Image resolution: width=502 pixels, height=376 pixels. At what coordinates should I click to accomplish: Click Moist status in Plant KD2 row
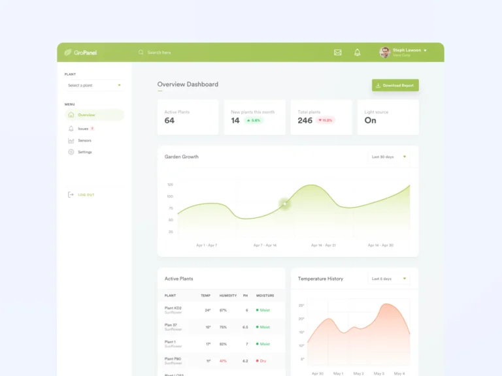[263, 310]
